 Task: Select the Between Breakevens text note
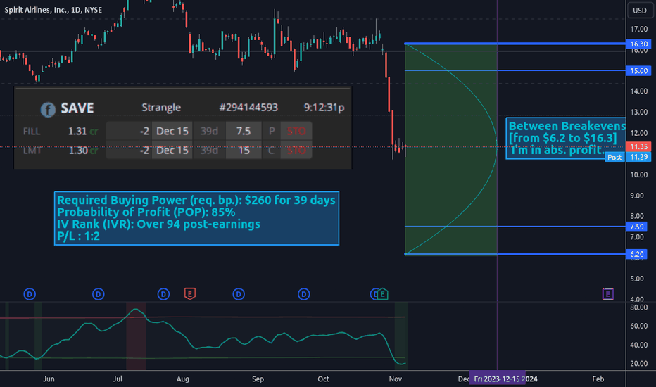coord(566,138)
